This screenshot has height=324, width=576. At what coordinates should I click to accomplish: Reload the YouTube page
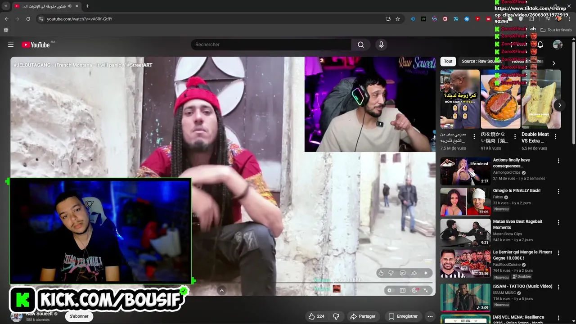[28, 19]
